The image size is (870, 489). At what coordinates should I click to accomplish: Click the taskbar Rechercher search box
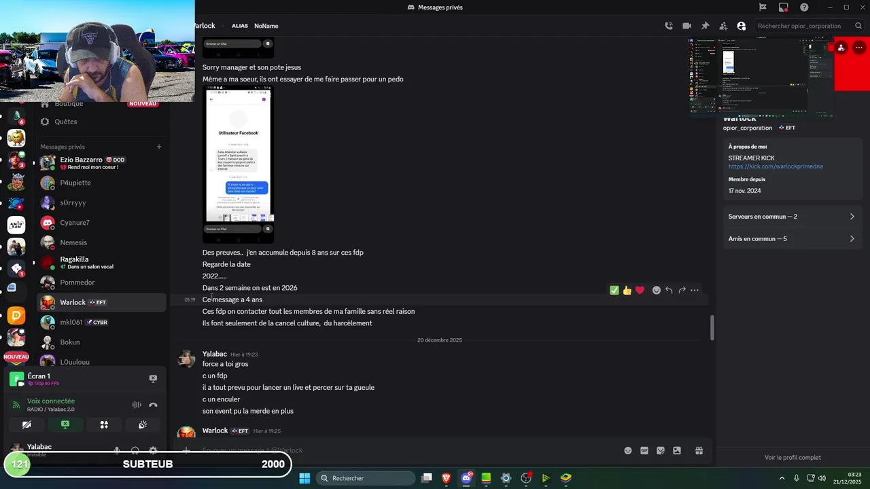[366, 478]
